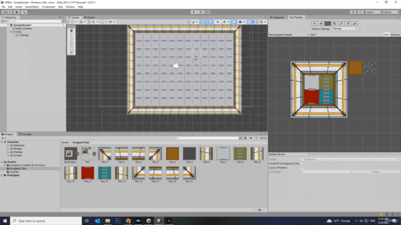Collapse the SampleScene hierarchy node
Screen dimensions: 401x225
click(x=8, y=25)
